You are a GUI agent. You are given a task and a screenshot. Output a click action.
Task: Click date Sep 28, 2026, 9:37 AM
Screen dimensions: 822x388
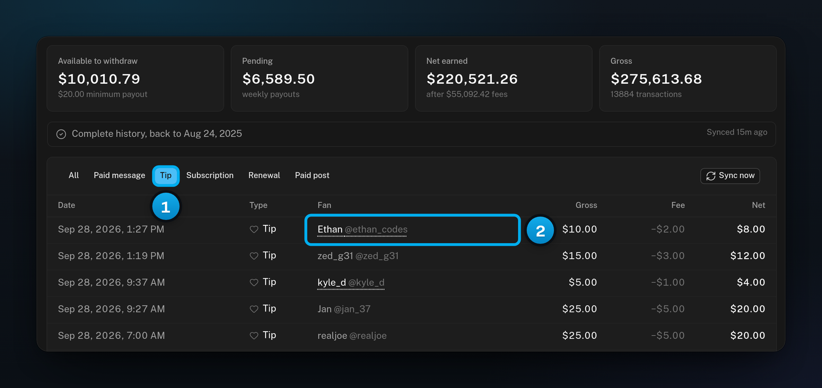(111, 283)
